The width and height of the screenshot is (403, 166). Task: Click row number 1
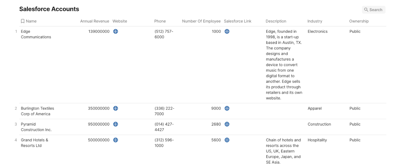pos(16,31)
